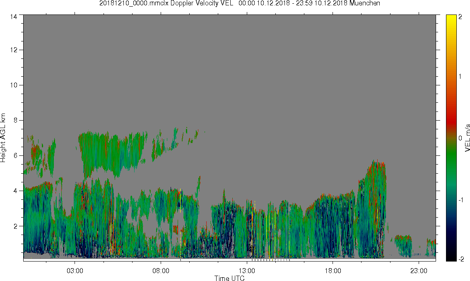
Task: Click the '6' height axis label
Action: pos(16,156)
